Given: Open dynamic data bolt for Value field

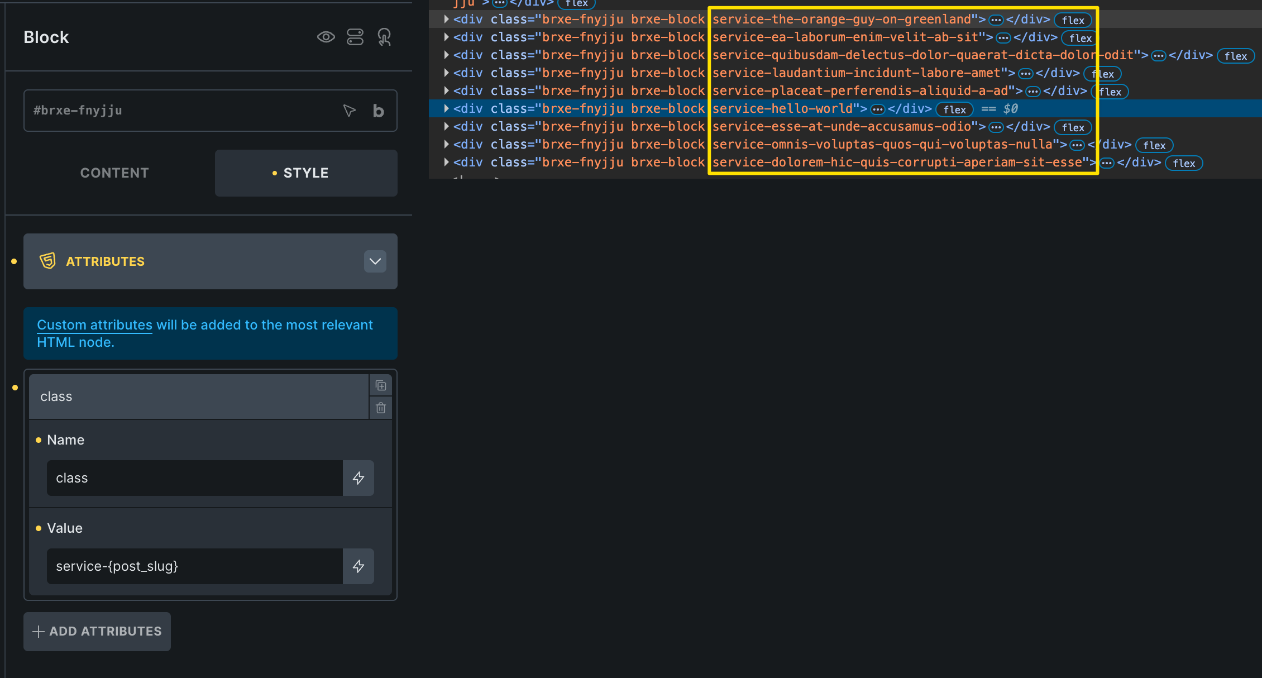Looking at the screenshot, I should [358, 566].
